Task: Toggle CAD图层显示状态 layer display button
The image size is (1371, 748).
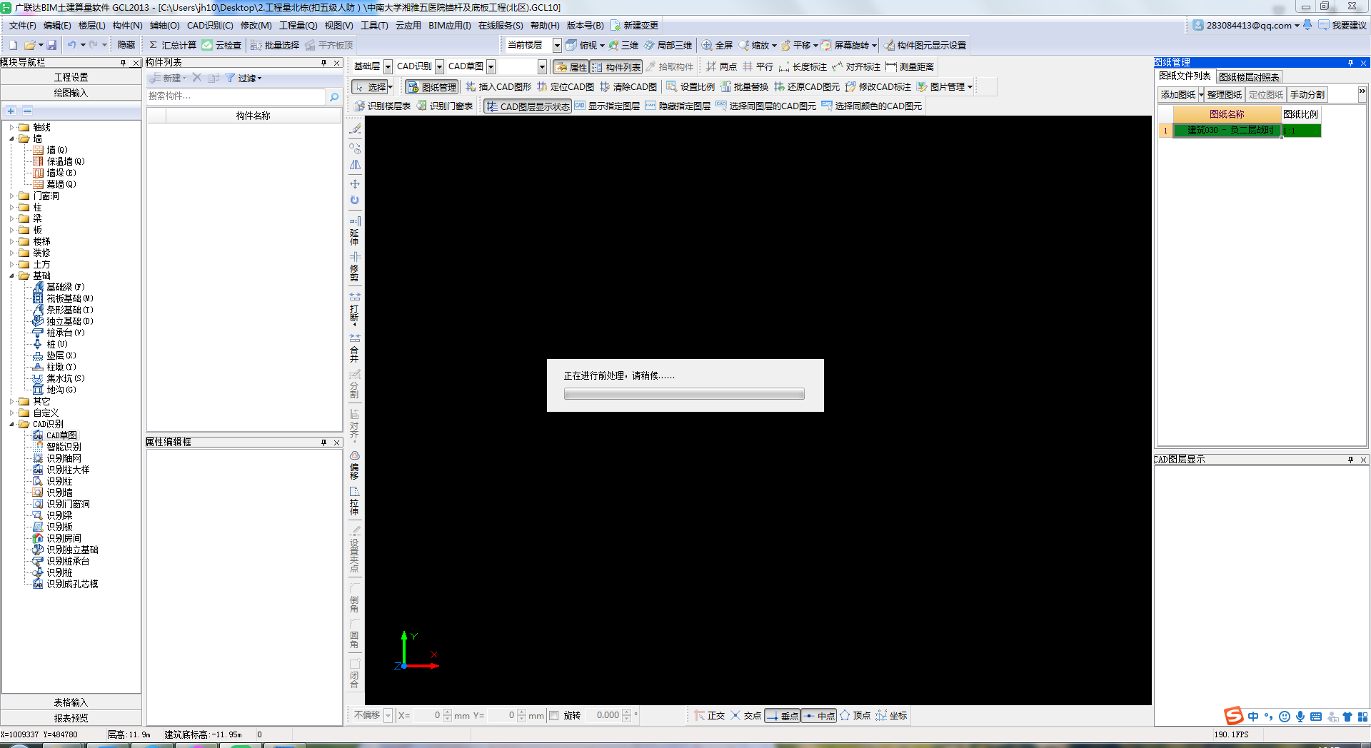Action: point(528,106)
